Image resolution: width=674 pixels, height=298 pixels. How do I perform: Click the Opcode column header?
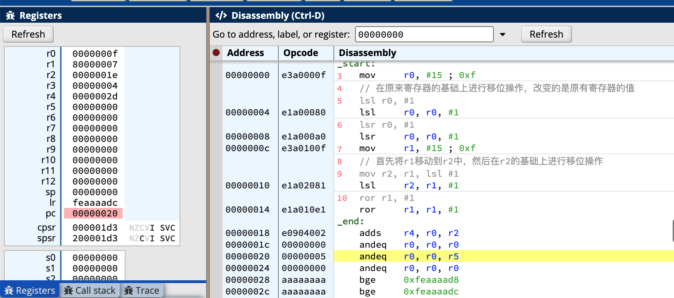[301, 53]
